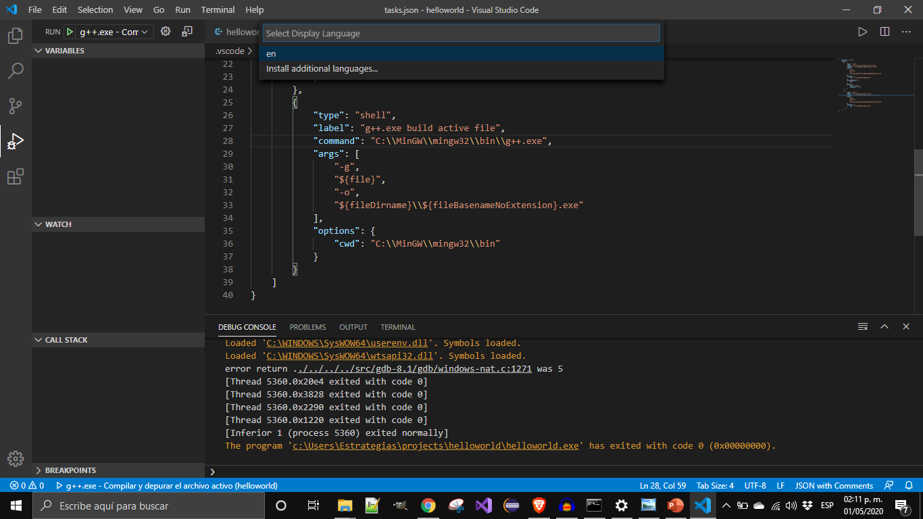Open the Search view
The image size is (923, 519).
click(x=15, y=70)
